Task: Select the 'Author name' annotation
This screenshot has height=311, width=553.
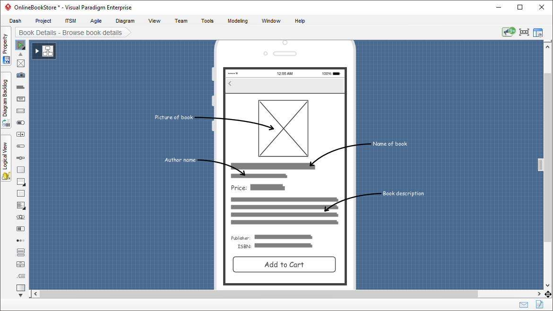Action: pos(180,160)
